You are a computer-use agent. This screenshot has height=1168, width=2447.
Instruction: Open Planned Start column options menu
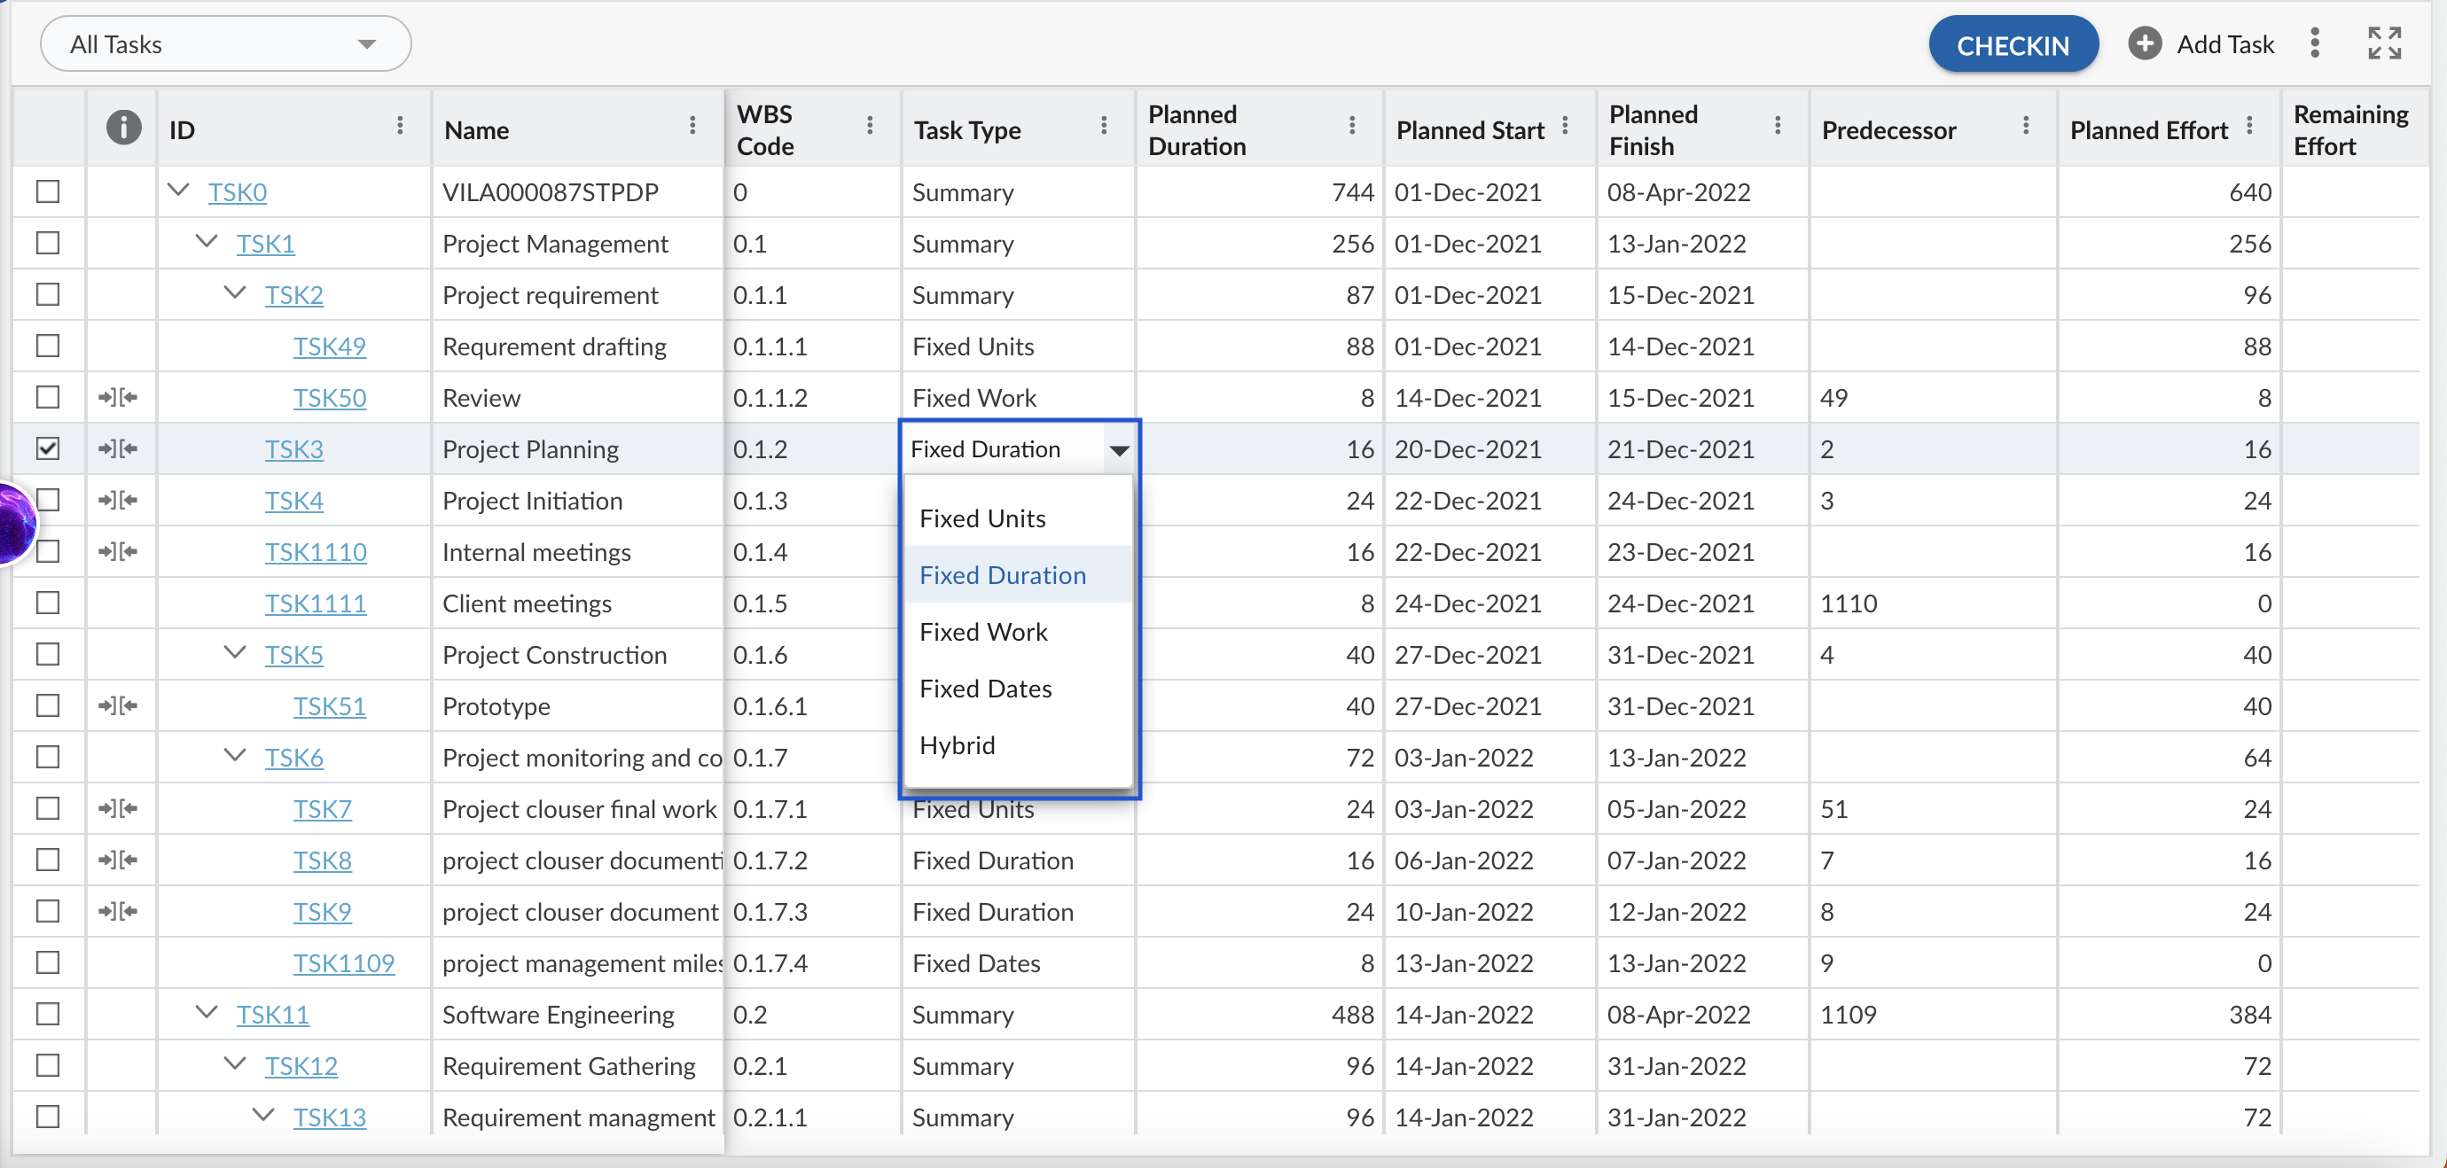point(1565,127)
